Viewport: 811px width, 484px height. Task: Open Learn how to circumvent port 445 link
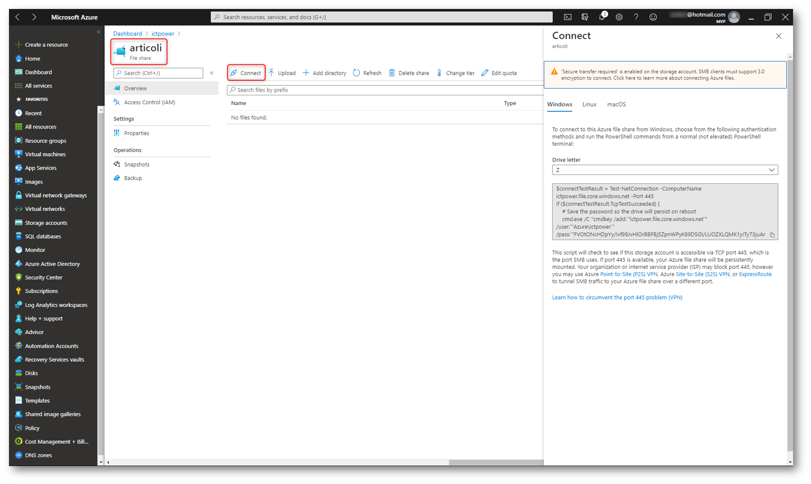pos(617,297)
